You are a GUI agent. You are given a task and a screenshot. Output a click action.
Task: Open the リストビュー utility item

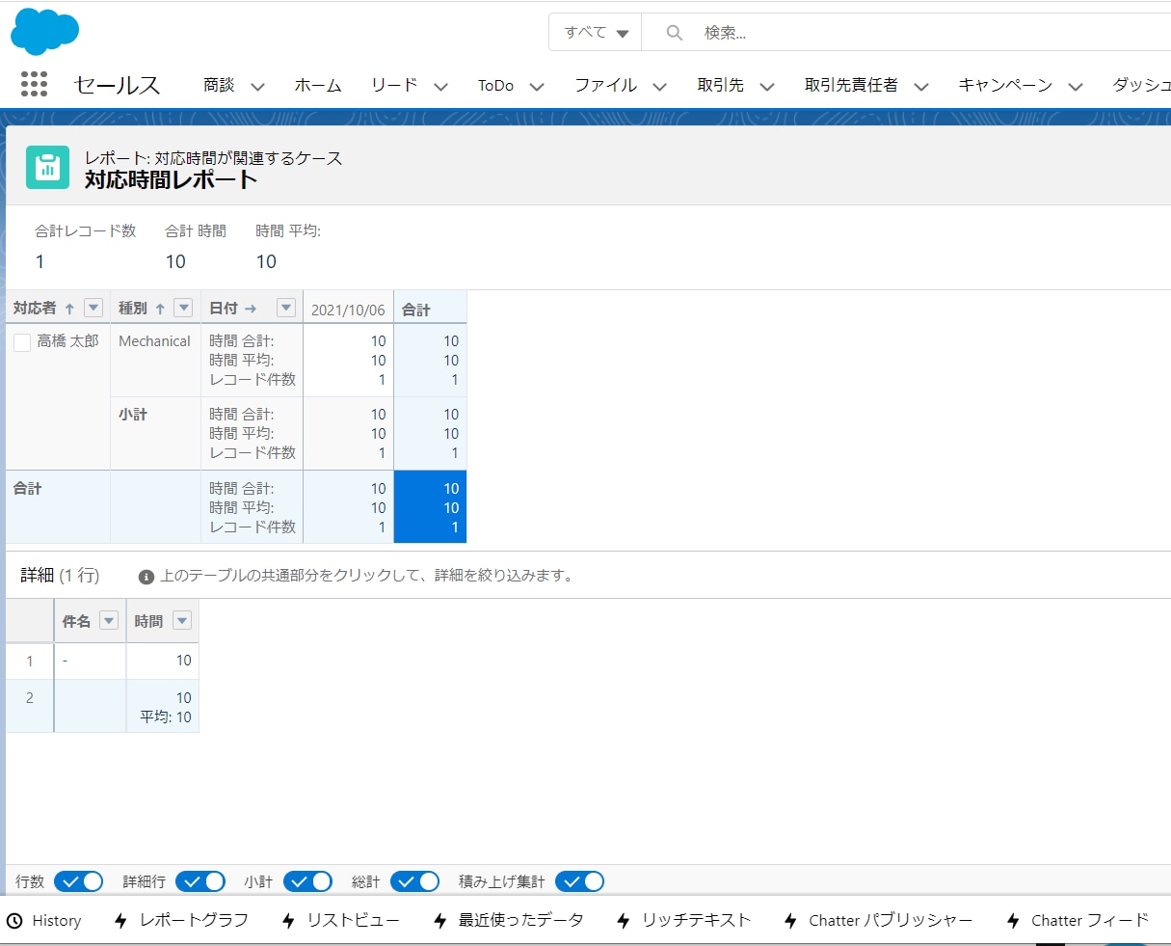pos(341,921)
